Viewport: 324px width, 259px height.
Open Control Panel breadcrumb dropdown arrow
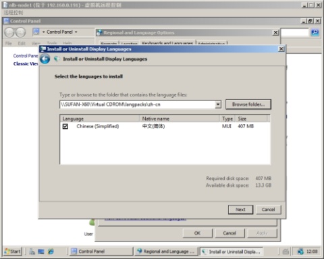click(76, 32)
